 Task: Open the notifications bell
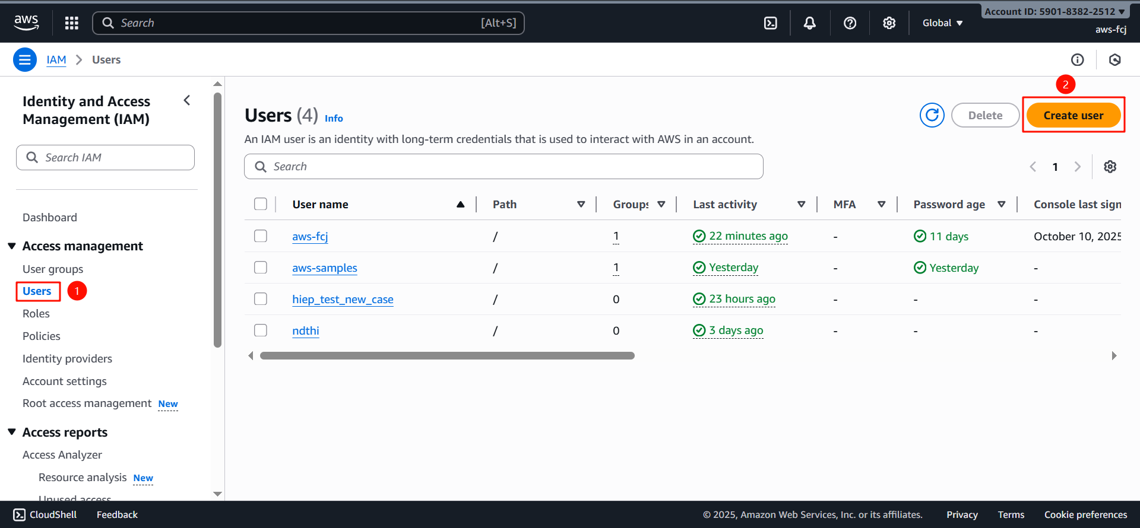(x=809, y=23)
